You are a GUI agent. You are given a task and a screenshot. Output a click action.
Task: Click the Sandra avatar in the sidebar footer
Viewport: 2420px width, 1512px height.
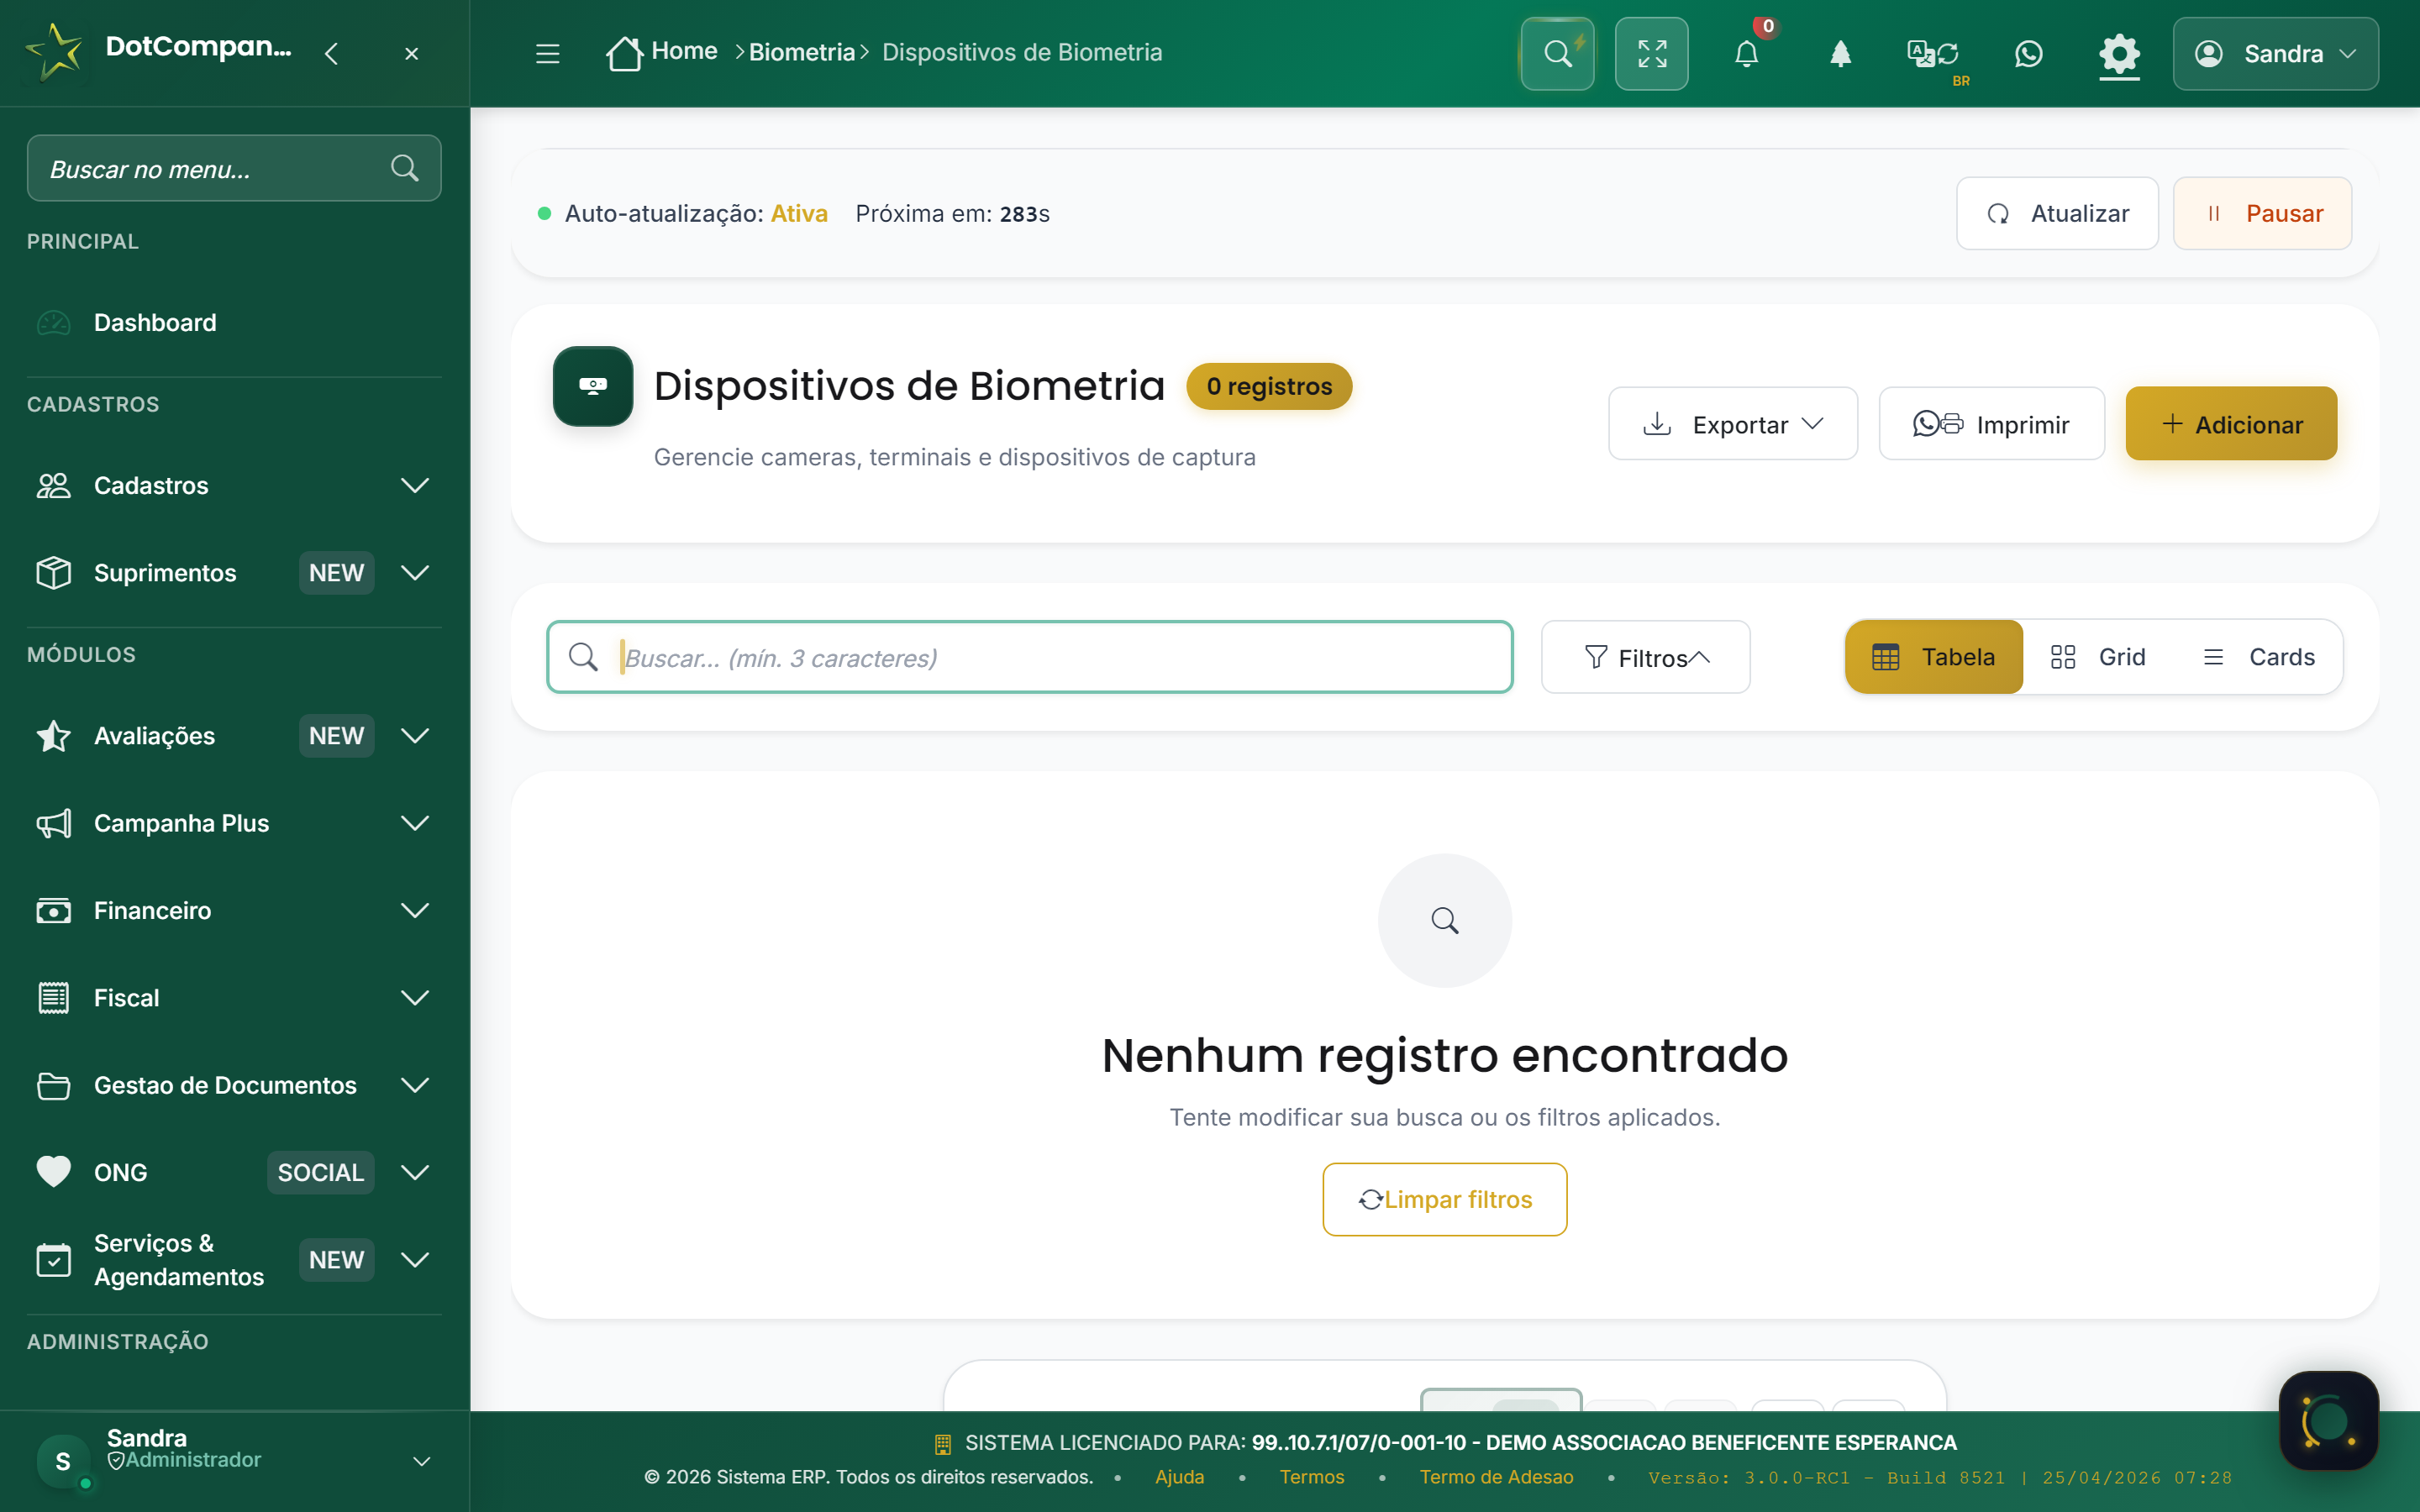pos(63,1461)
